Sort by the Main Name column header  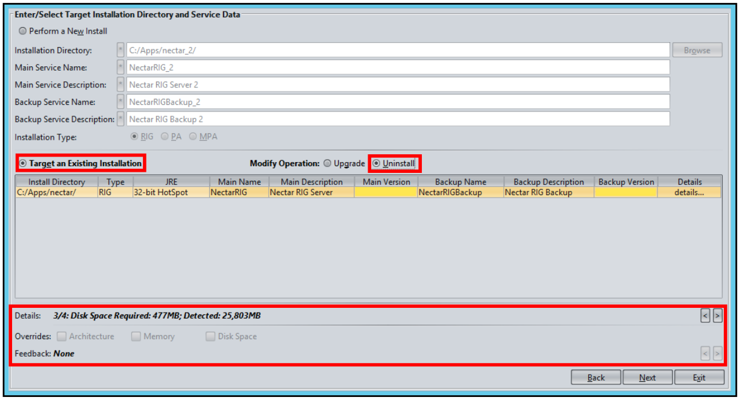point(239,182)
